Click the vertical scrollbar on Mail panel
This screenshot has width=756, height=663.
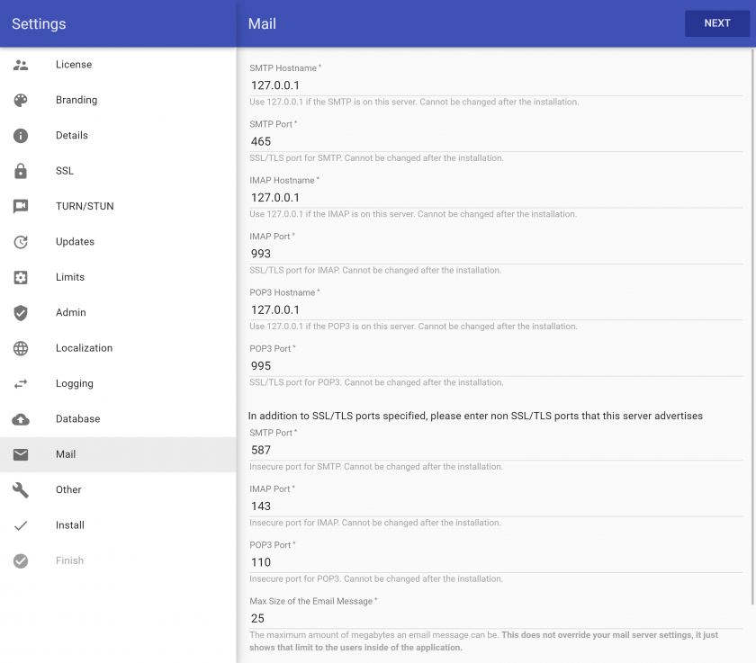tap(752, 327)
